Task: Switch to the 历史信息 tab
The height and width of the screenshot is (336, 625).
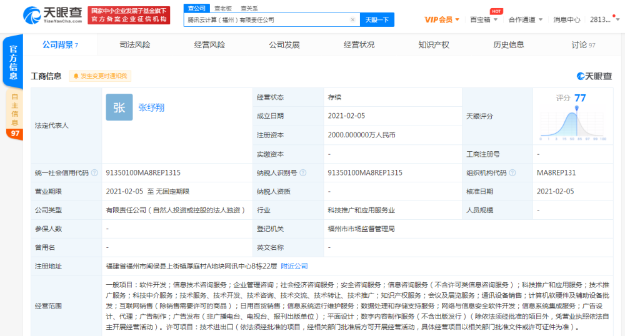Action: click(508, 45)
